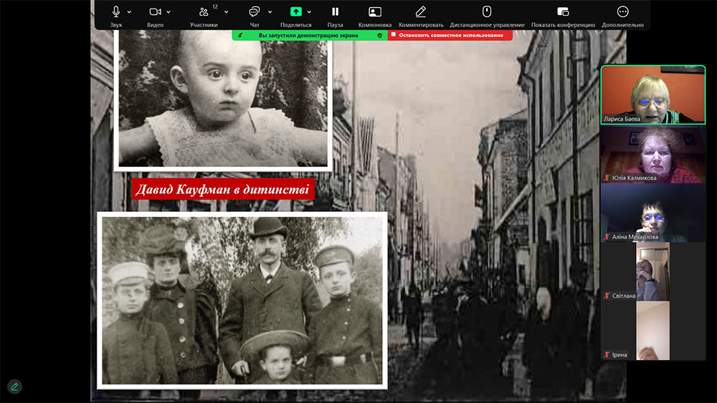Select Лариса Баева's video thumbnail

652,95
